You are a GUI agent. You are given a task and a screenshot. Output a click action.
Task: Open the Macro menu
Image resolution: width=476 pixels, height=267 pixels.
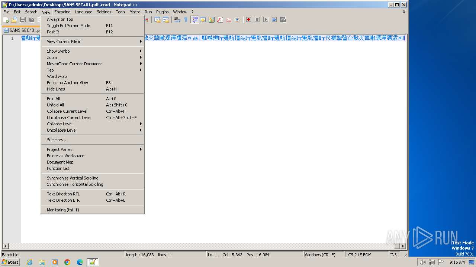pyautogui.click(x=135, y=12)
